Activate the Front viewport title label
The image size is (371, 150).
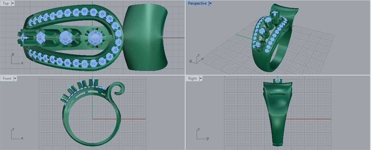pos(7,78)
